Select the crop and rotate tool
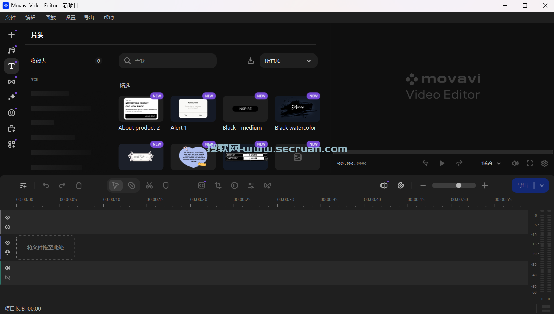The width and height of the screenshot is (554, 314). click(x=218, y=185)
